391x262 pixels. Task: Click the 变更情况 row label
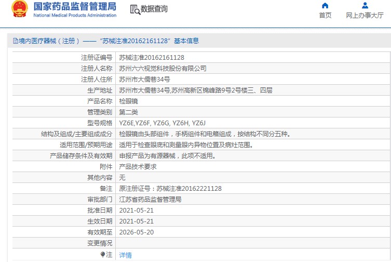pyautogui.click(x=100, y=243)
